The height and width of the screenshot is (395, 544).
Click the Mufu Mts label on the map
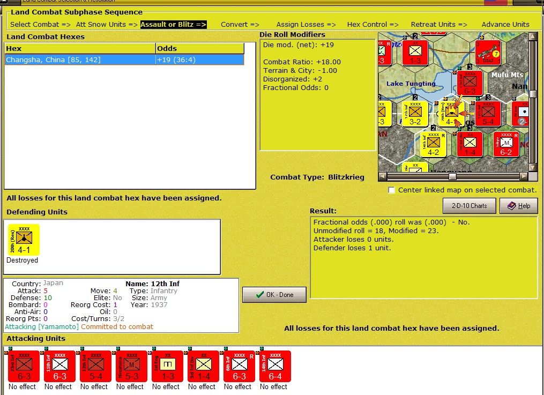coord(507,74)
